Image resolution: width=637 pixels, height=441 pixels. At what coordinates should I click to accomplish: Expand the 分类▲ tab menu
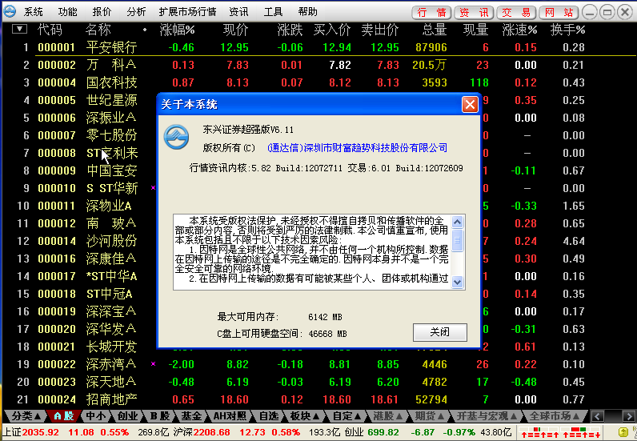coord(26,416)
